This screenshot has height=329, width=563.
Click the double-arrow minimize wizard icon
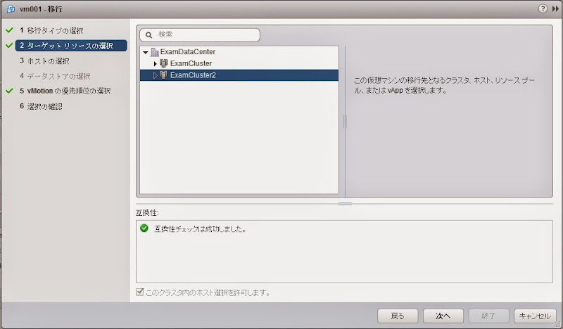click(555, 9)
